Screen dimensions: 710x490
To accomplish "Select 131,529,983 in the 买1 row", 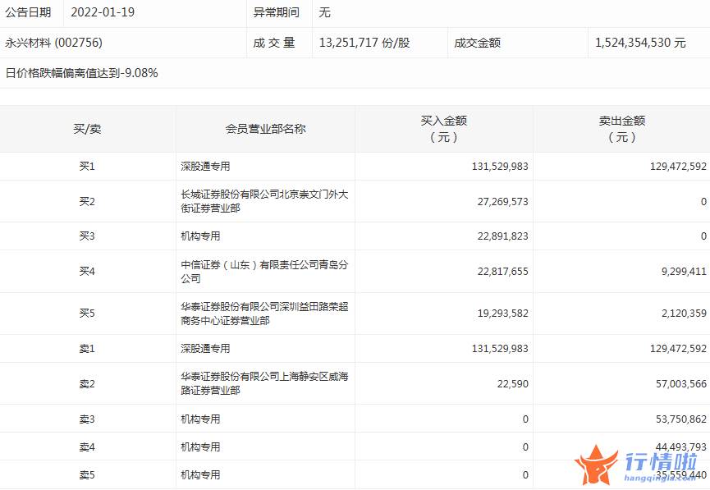I will click(x=500, y=166).
